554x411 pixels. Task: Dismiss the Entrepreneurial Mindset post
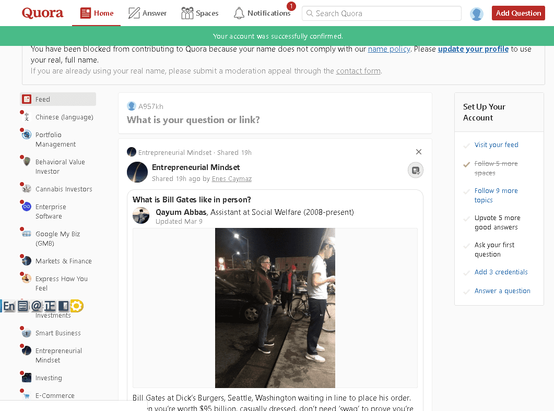(x=418, y=152)
